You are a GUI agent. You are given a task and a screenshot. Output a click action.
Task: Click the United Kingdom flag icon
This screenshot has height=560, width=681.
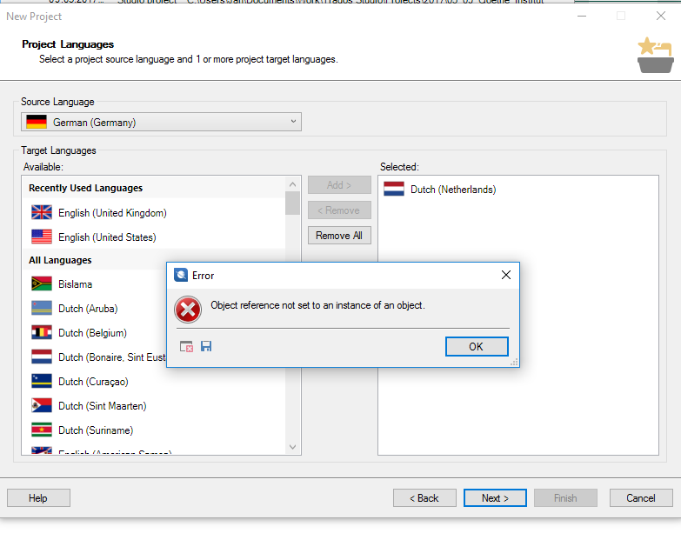tap(42, 212)
